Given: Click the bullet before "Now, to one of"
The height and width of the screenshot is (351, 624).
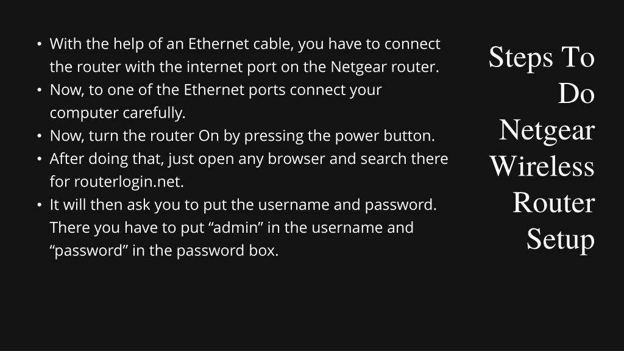Looking at the screenshot, I should pyautogui.click(x=39, y=90).
